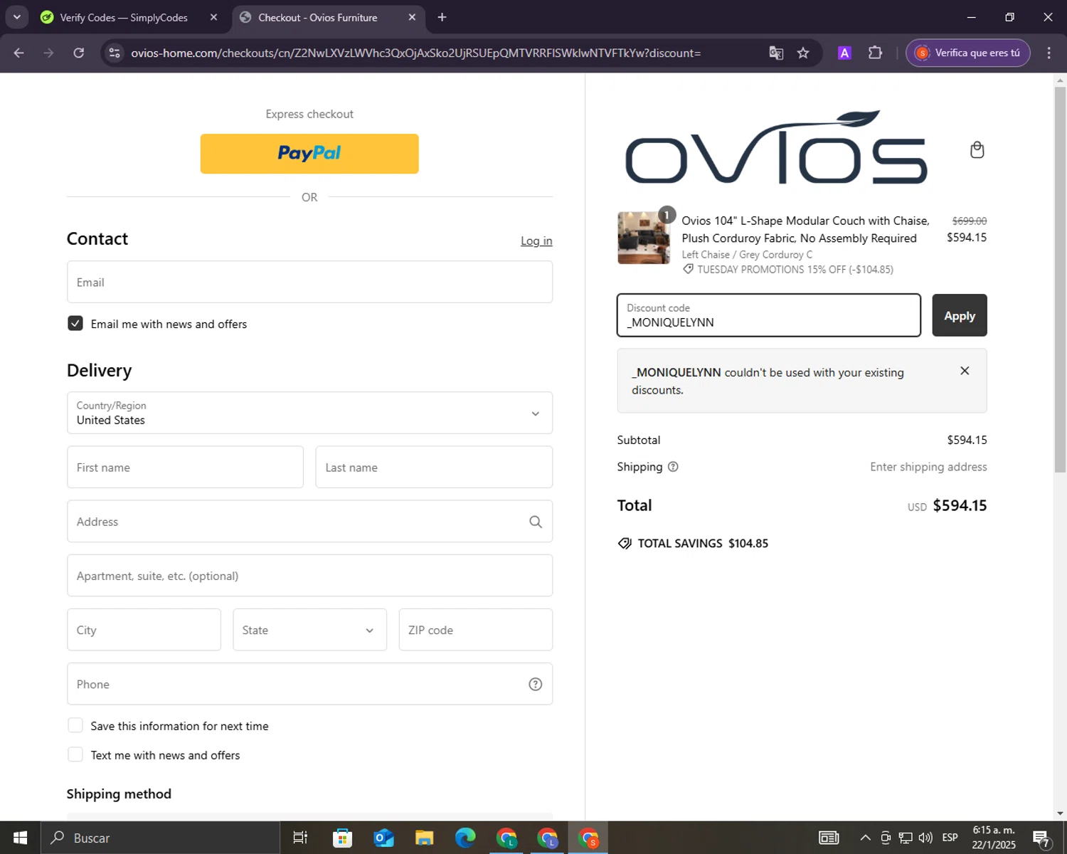Show hidden system tray icons
This screenshot has height=854, width=1067.
[x=865, y=838]
